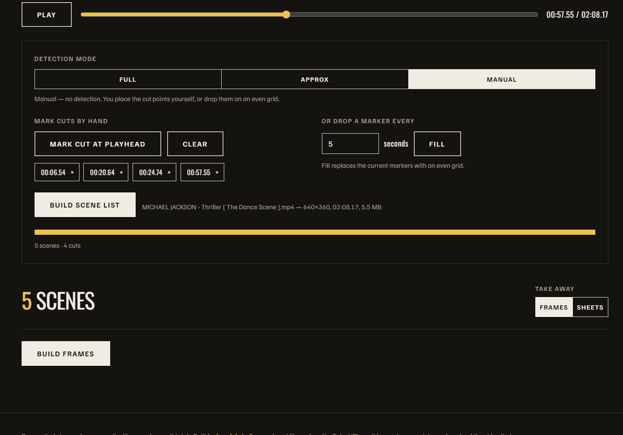
Task: Click the 00:20.64 marker chip text
Action: (102, 173)
